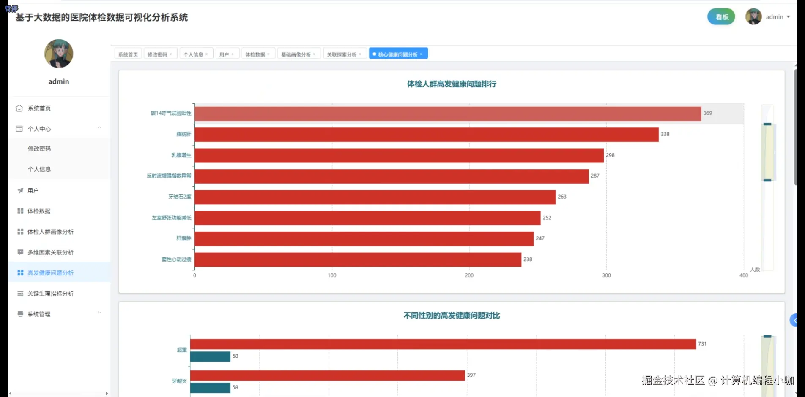
Task: Close the 关联探索分析 tab with its x
Action: tap(360, 54)
